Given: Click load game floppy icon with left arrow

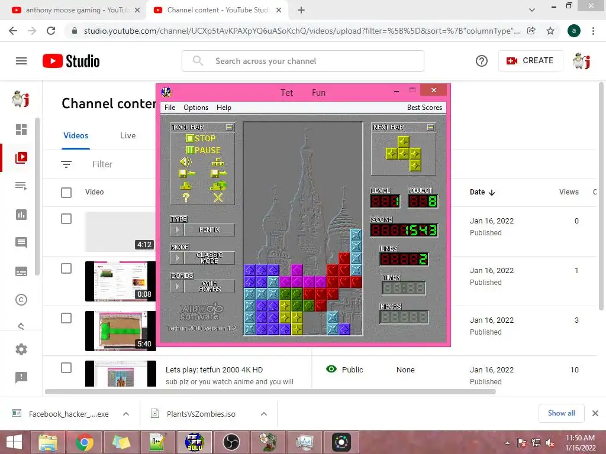Looking at the screenshot, I should click(186, 174).
